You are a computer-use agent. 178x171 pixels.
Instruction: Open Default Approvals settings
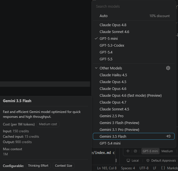161,160
